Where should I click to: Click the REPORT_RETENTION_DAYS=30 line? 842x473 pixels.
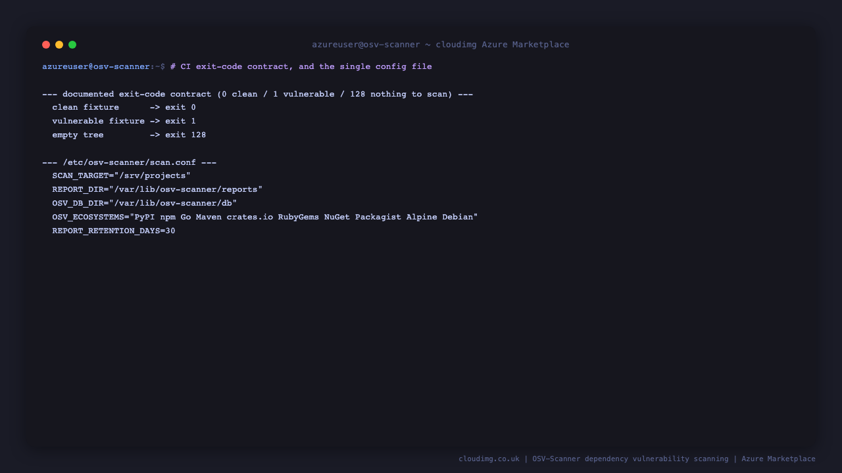[x=114, y=231]
